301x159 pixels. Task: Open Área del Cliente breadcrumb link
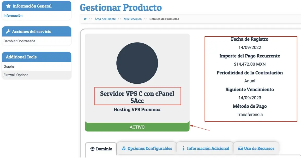[x=105, y=19]
